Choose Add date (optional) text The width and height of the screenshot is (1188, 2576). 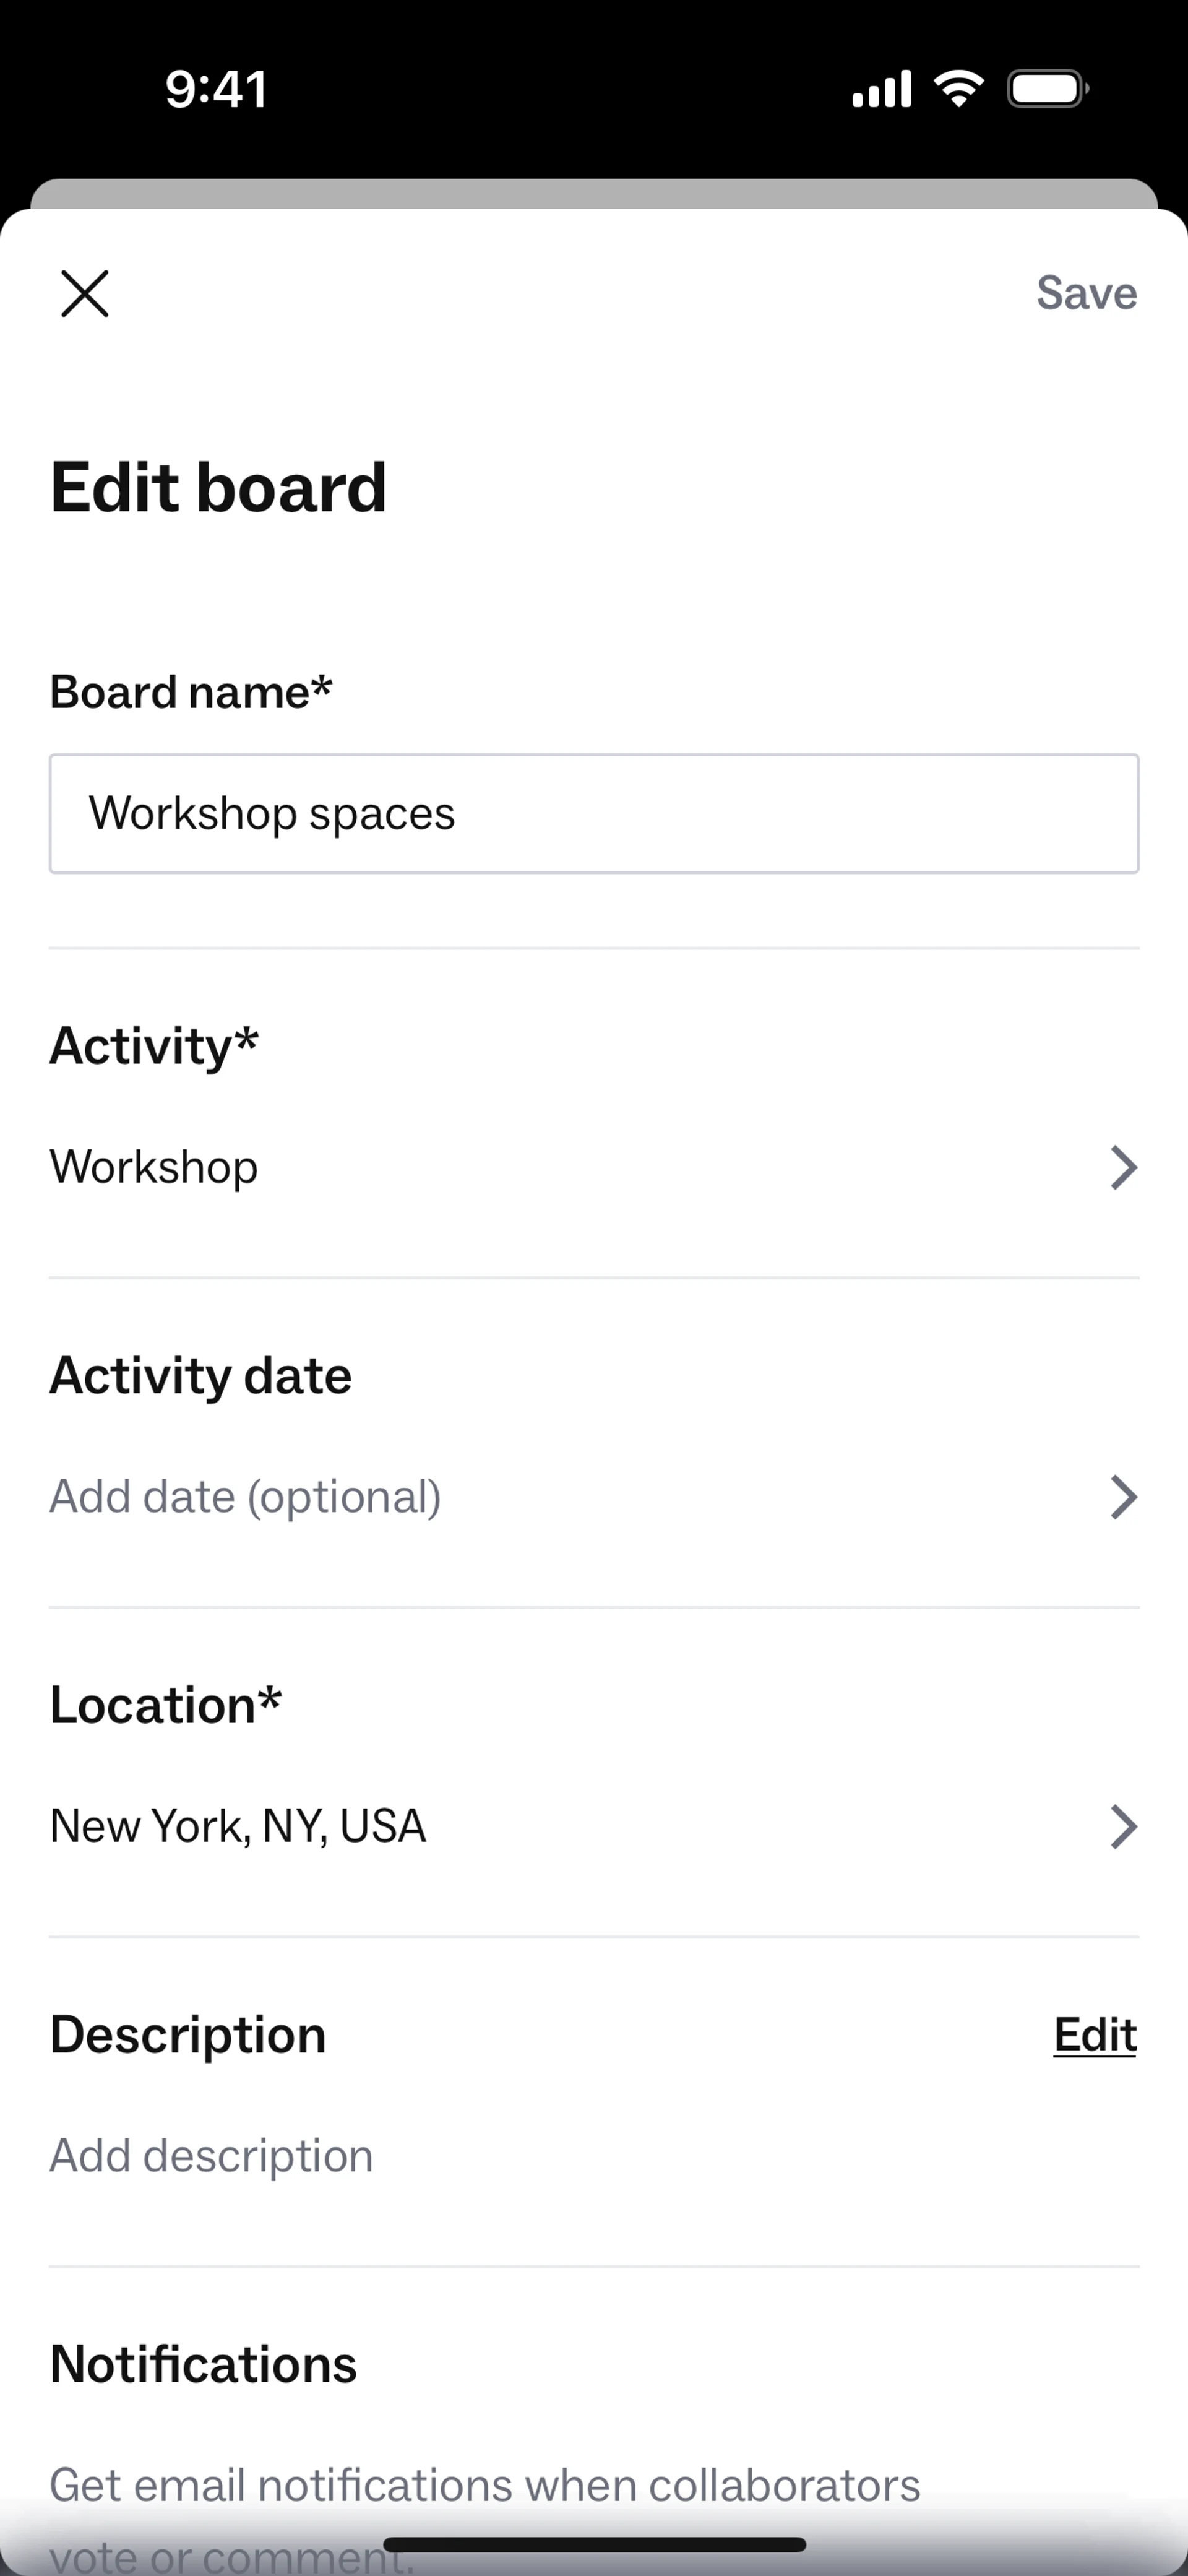pyautogui.click(x=245, y=1497)
